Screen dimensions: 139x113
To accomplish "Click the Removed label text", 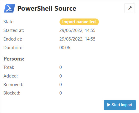I will tap(13, 85).
